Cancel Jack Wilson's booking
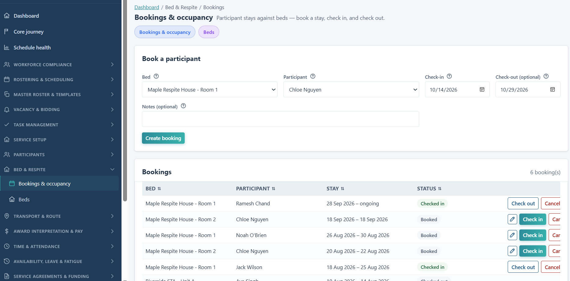Screen dimensions: 570x281 (x=551, y=267)
